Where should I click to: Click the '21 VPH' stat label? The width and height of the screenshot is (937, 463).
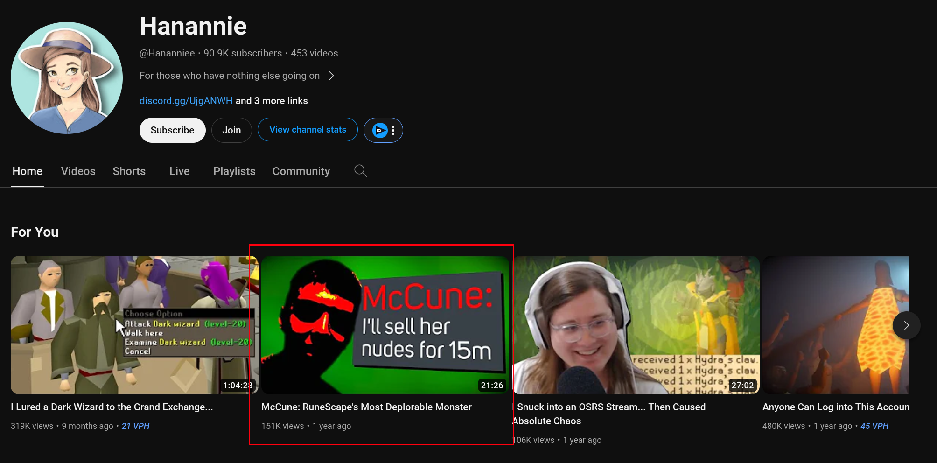135,426
